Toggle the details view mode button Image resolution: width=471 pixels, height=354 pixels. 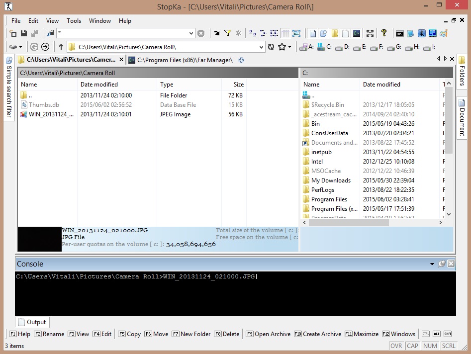tap(285, 33)
